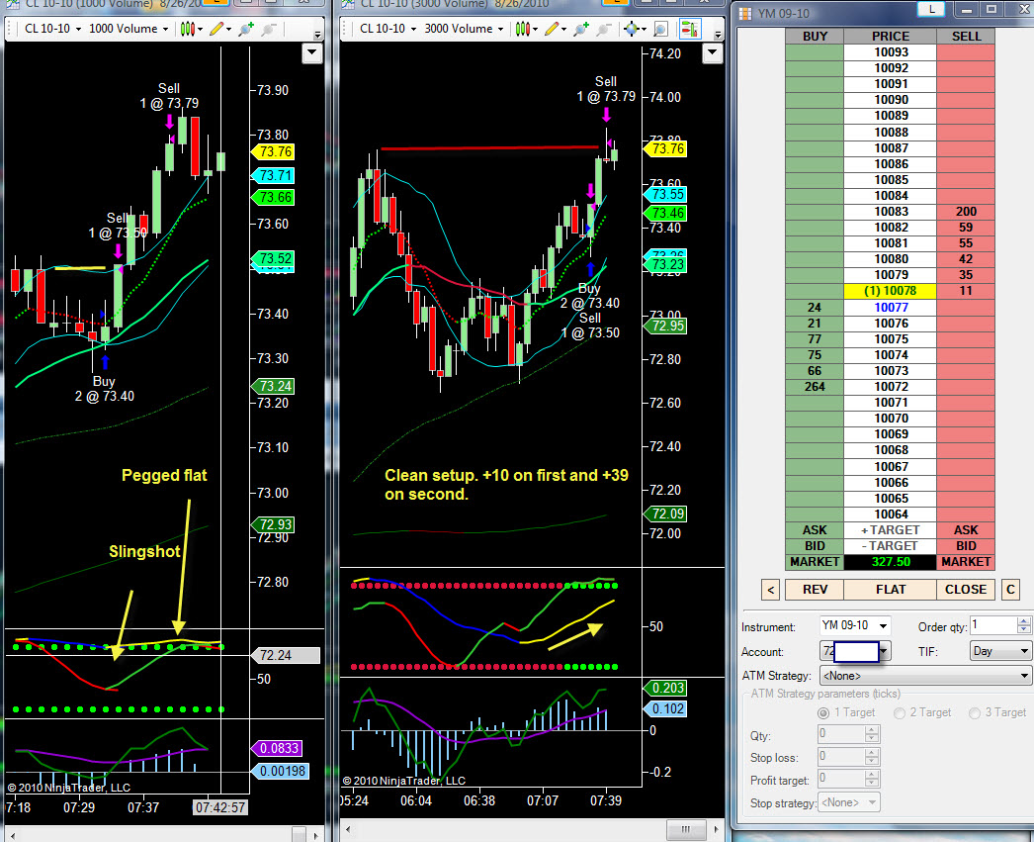Open the Account dropdown arrow

click(x=884, y=651)
